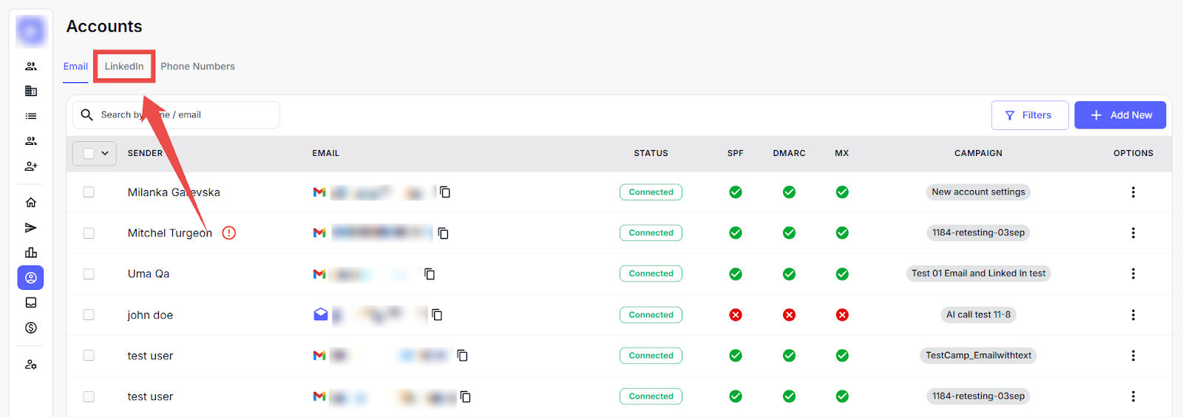Open options menu for Milanka's account
The image size is (1183, 417).
(x=1133, y=192)
